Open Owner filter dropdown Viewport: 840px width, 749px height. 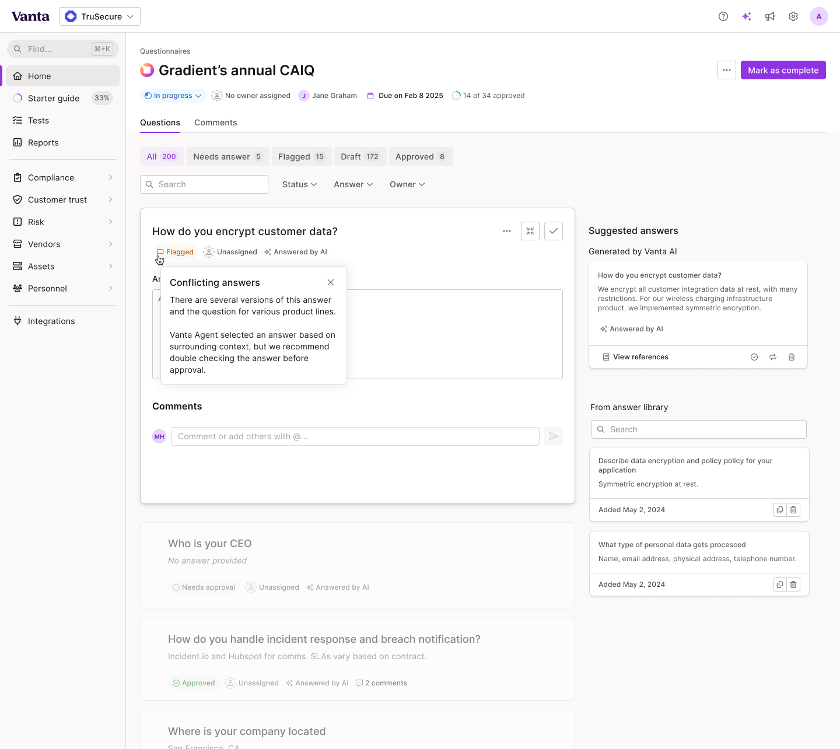(407, 184)
